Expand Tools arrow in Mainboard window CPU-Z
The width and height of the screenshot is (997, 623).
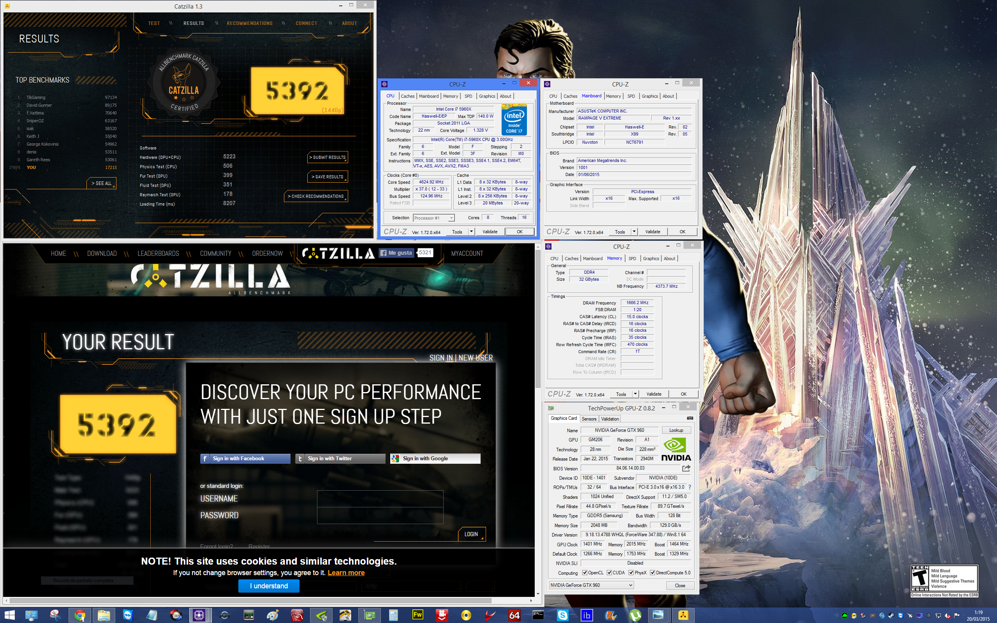[634, 232]
